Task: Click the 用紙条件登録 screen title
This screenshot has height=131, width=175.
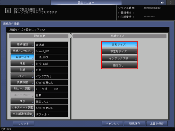Action: [x=11, y=24]
